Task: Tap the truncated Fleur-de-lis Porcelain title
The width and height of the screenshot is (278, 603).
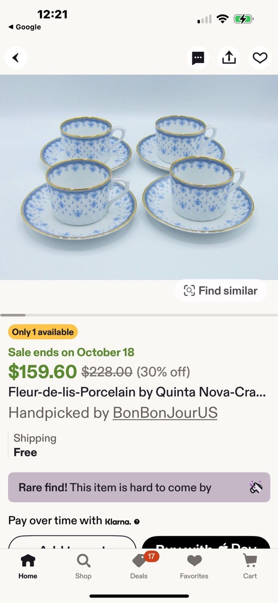Action: (x=137, y=392)
